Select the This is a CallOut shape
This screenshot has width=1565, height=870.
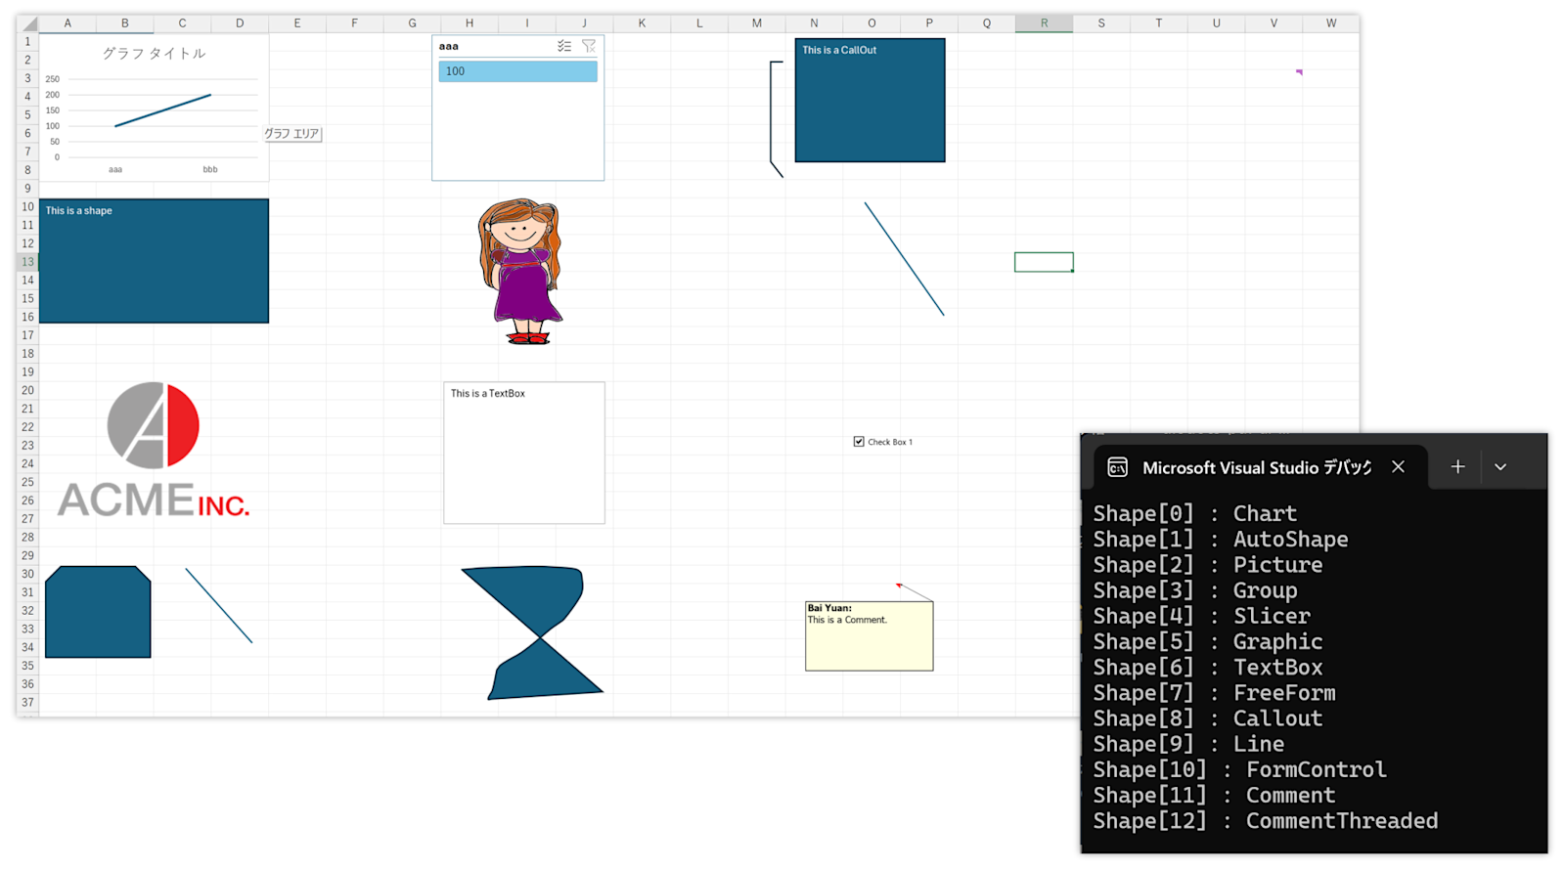[x=870, y=101]
